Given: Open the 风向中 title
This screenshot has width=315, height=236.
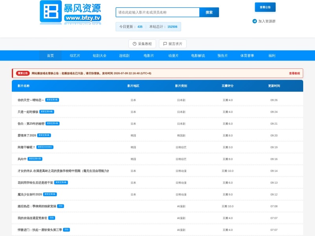Looking at the screenshot, I should coord(22,159).
